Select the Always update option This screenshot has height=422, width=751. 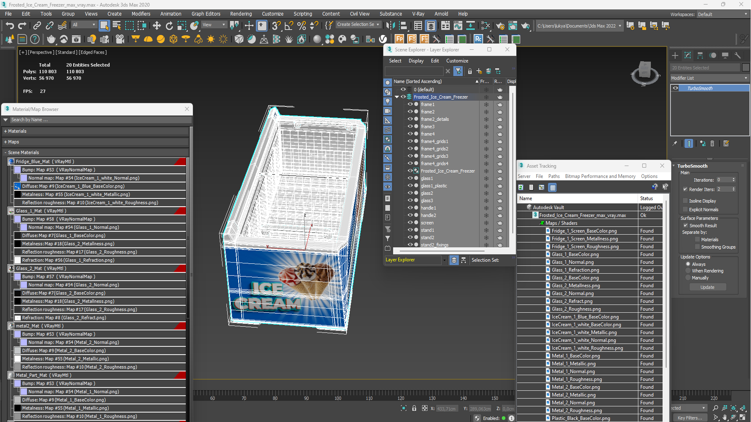click(x=688, y=264)
